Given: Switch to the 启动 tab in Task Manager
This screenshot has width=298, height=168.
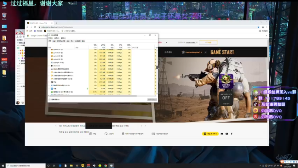Looking at the screenshot, I should coord(68,41).
